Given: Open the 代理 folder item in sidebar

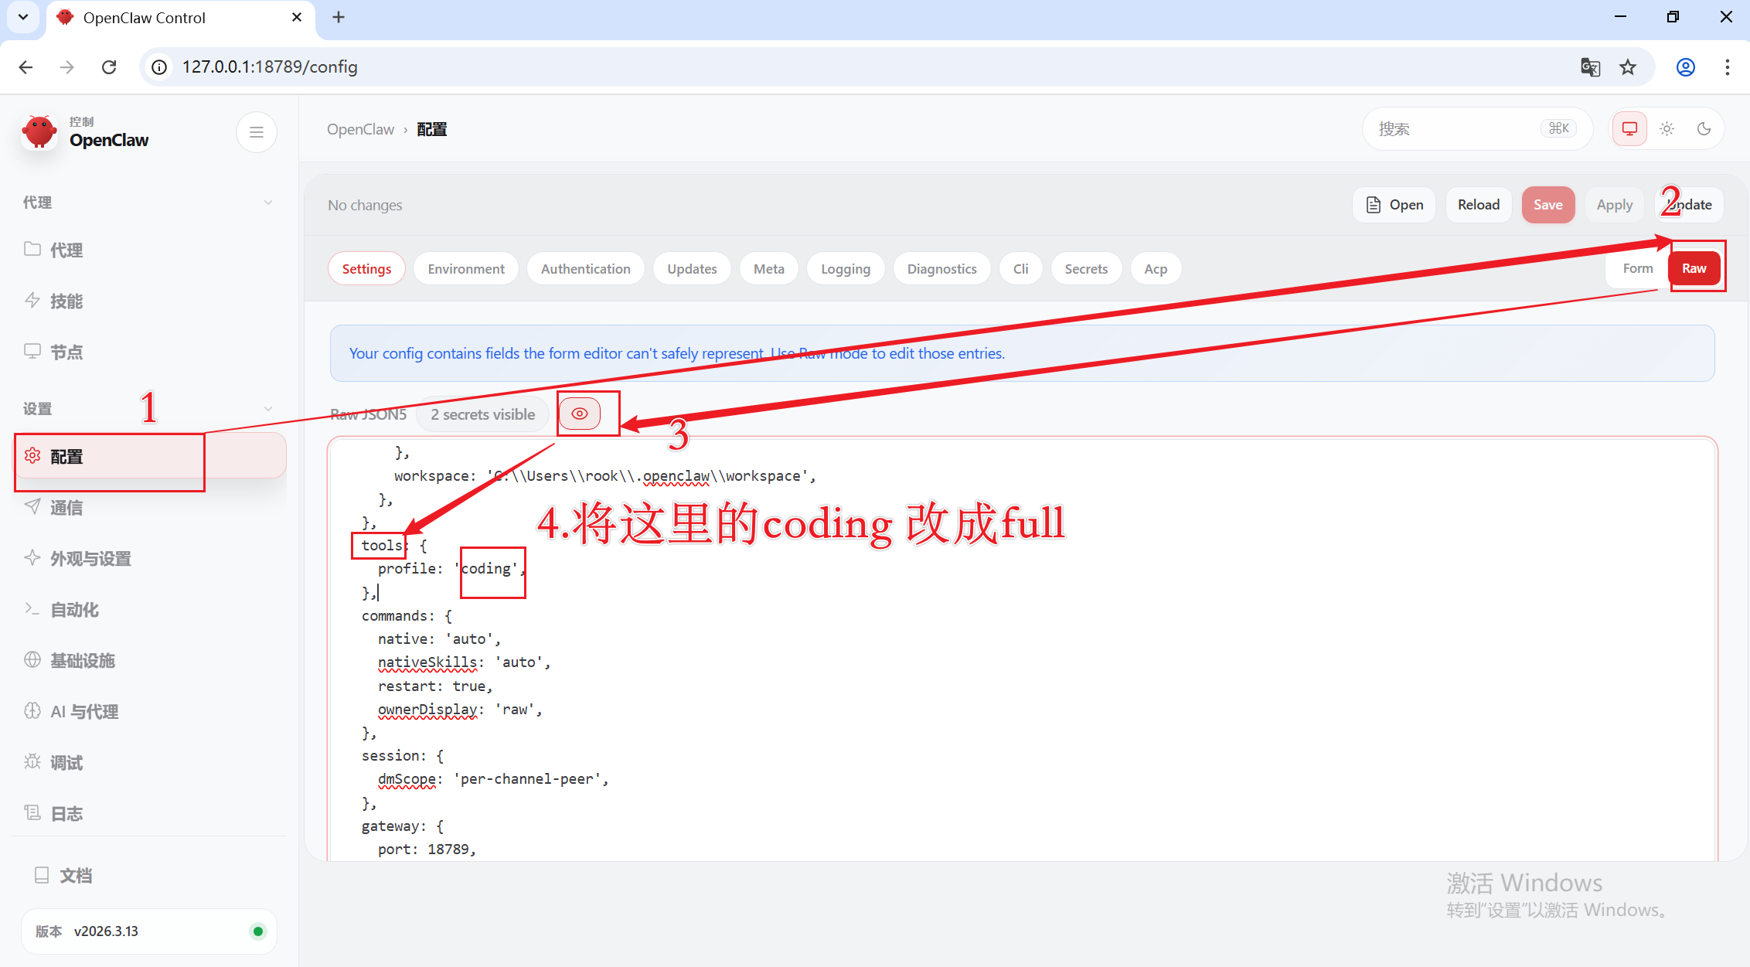Looking at the screenshot, I should click(x=149, y=250).
